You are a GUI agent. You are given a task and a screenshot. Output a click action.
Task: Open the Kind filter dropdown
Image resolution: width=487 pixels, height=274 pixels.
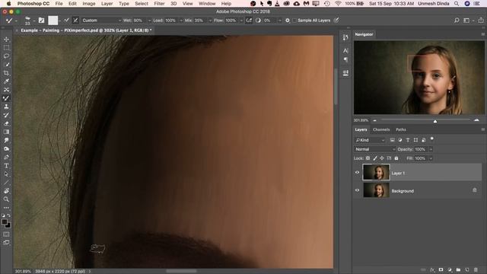pos(370,140)
